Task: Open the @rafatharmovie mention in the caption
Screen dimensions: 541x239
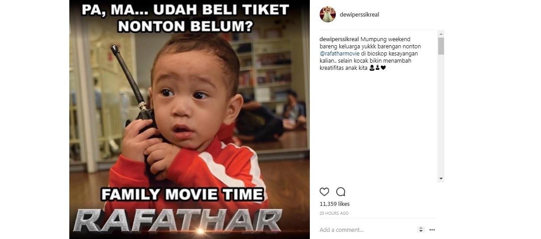Action: pyautogui.click(x=339, y=54)
